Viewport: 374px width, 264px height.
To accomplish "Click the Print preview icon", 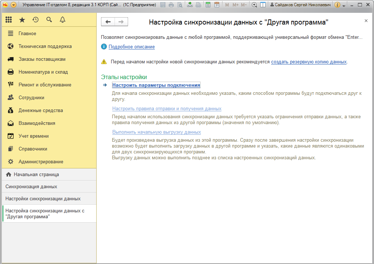I will (180, 5).
